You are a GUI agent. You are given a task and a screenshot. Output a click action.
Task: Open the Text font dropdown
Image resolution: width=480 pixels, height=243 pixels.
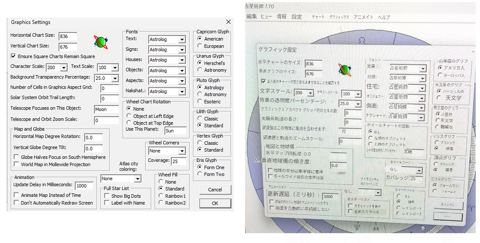182,39
